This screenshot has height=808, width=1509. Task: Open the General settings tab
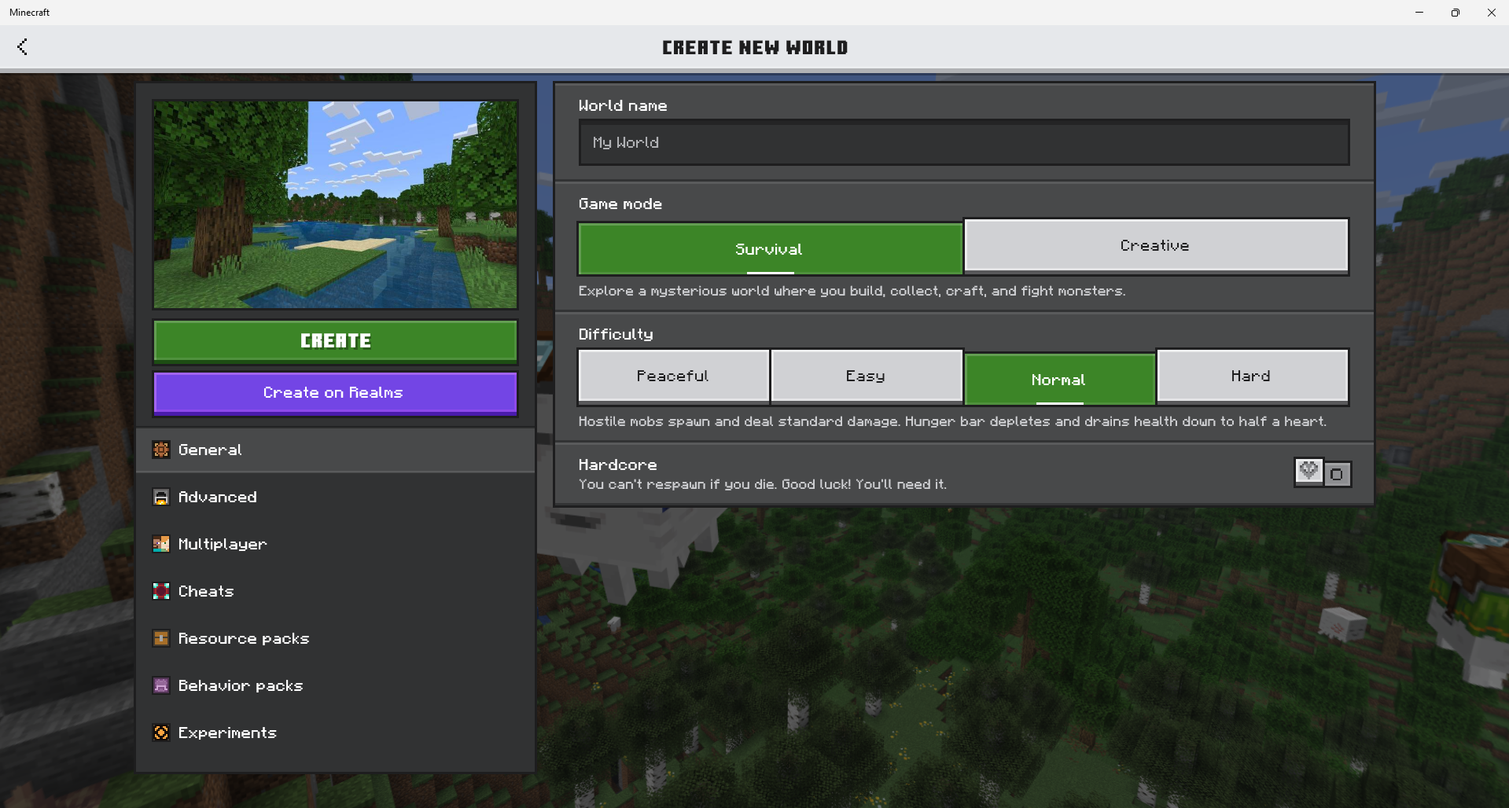pyautogui.click(x=336, y=450)
